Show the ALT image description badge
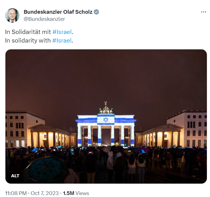Image resolution: width=210 pixels, height=197 pixels. (15, 176)
